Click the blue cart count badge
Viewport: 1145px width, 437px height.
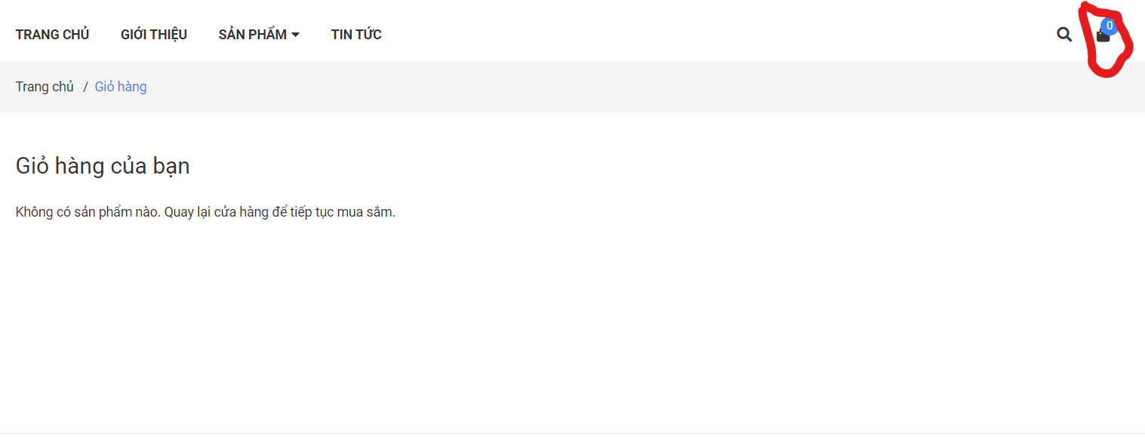1109,26
